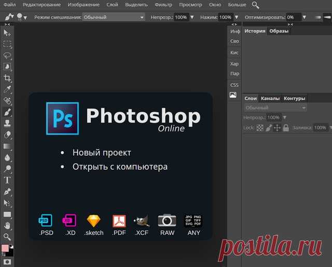Switch to the Каналы tab
This screenshot has height=267, width=332.
pyautogui.click(x=270, y=98)
